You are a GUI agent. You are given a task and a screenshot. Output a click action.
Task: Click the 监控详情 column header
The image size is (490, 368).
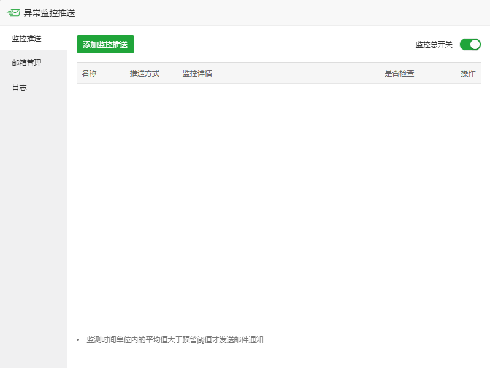(197, 73)
